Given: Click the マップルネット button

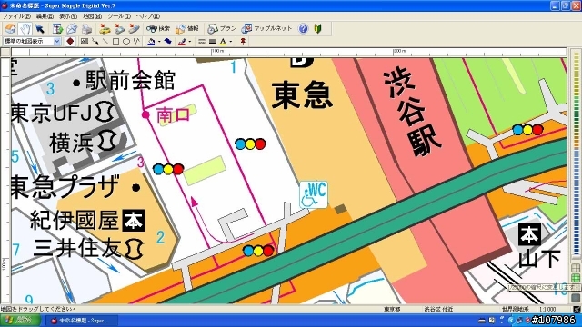Looking at the screenshot, I should point(266,28).
